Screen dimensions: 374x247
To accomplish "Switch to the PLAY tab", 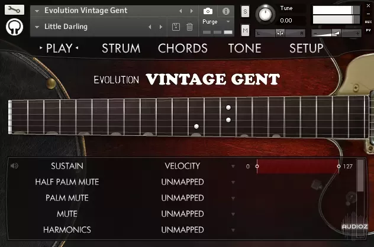I will tap(59, 48).
